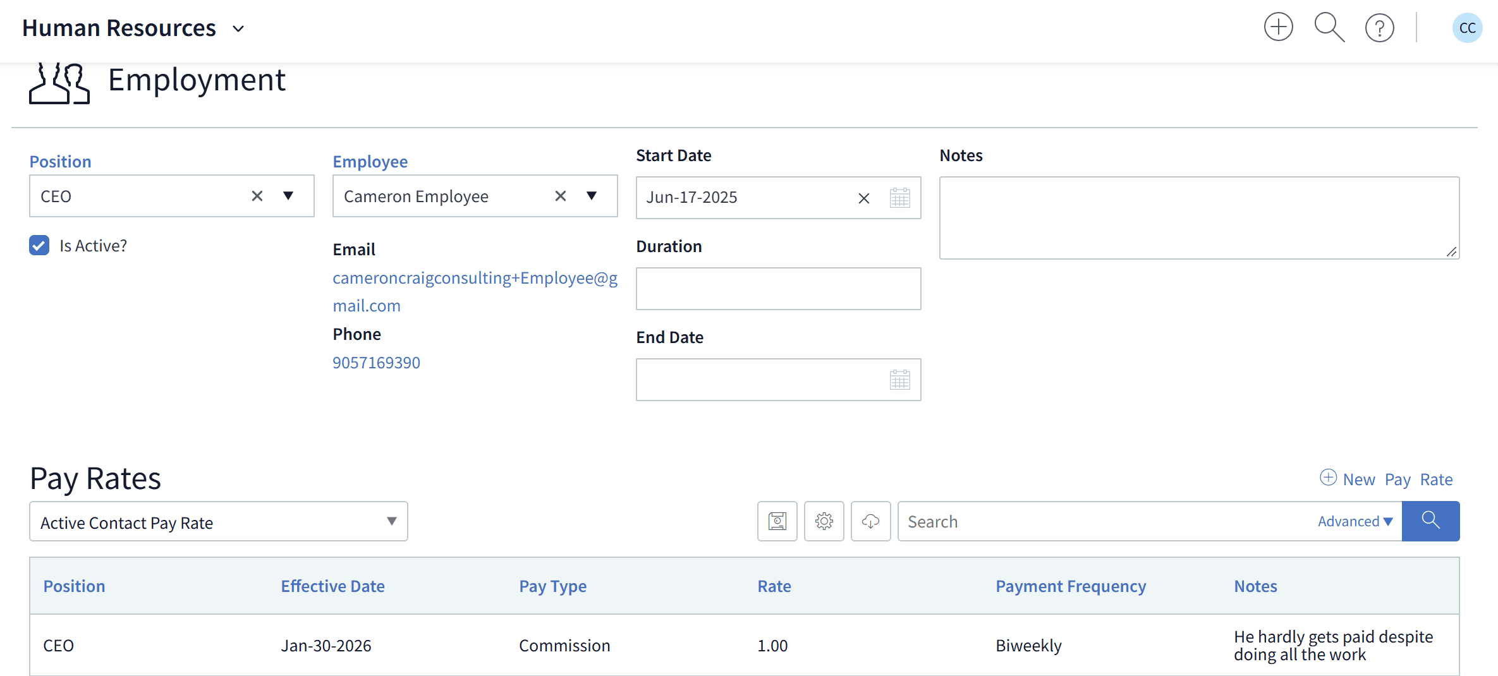Open the Active Contact Pay Rate view dropdown
The width and height of the screenshot is (1498, 676).
point(219,521)
